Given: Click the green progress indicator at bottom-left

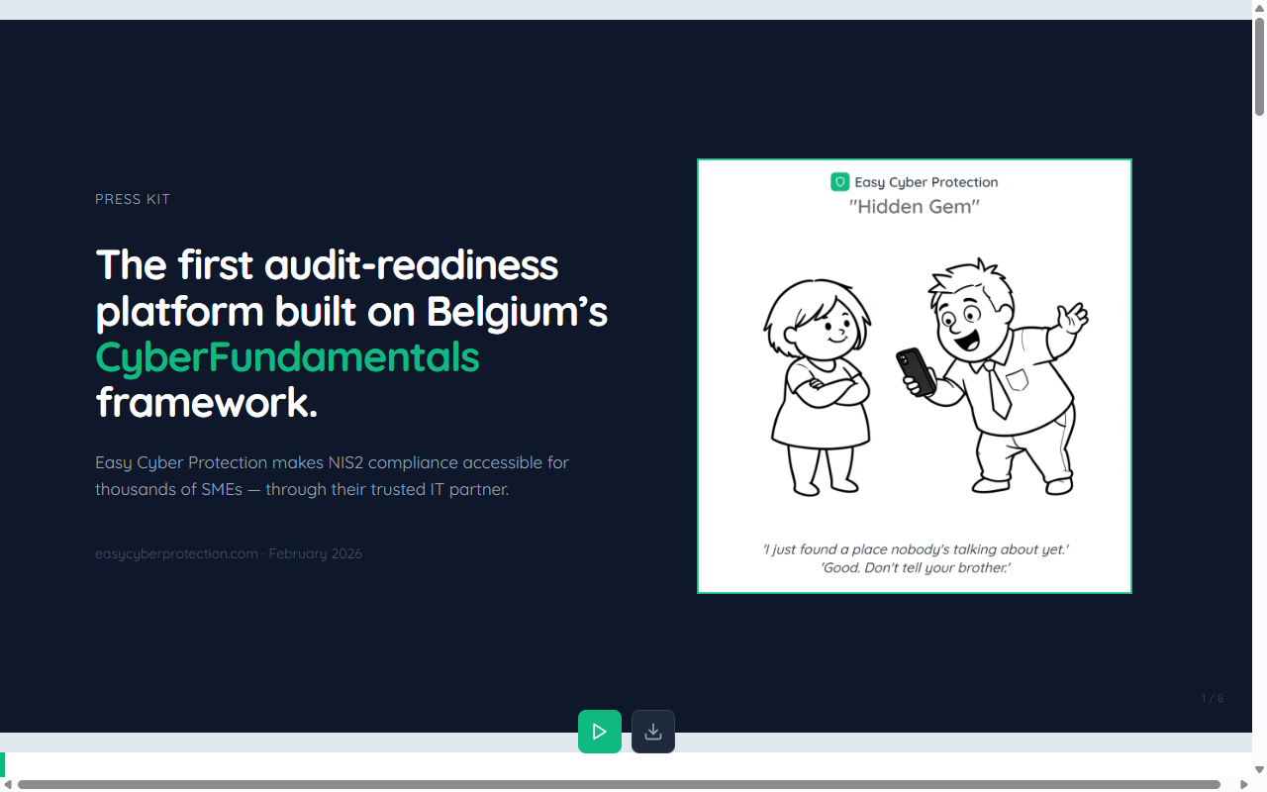Looking at the screenshot, I should (x=3, y=763).
